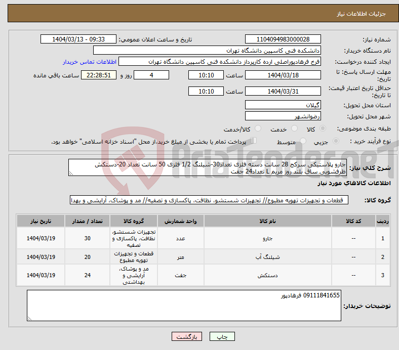Select the جزیی purchase type radio
The image size is (399, 350).
[x=336, y=141]
